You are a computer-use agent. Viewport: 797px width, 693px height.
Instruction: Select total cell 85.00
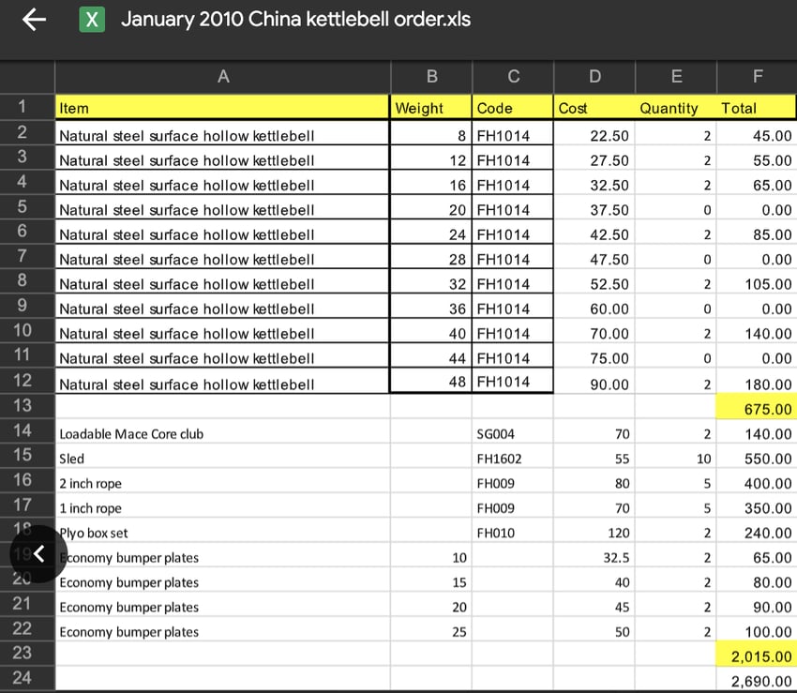coord(757,233)
